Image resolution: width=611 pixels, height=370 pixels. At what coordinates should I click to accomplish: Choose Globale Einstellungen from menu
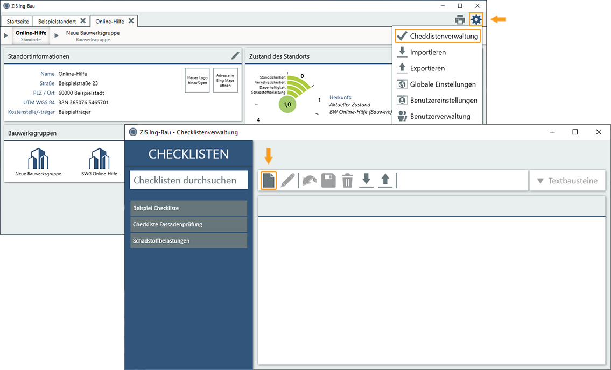click(443, 84)
